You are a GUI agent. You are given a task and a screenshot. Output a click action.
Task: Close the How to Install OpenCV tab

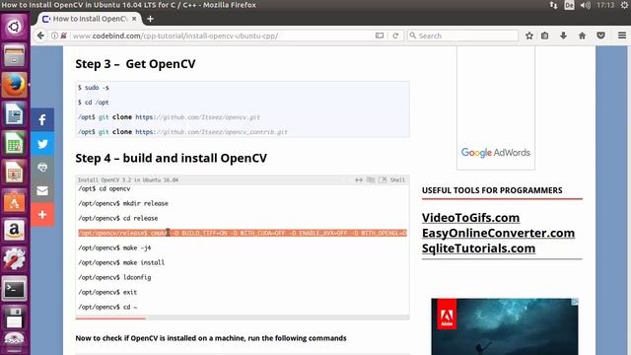coord(134,19)
